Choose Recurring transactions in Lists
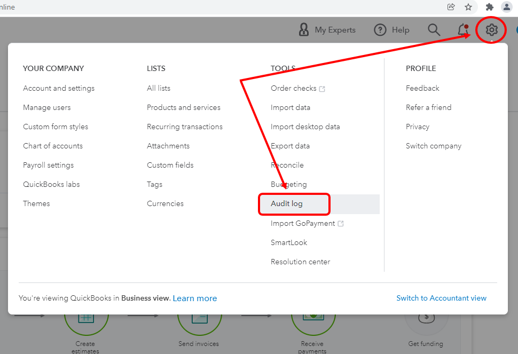This screenshot has width=518, height=354. [x=185, y=127]
